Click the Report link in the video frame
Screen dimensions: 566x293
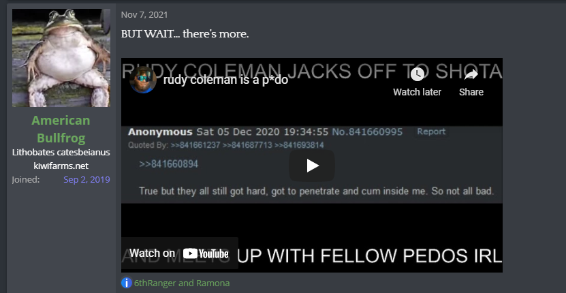(x=431, y=132)
